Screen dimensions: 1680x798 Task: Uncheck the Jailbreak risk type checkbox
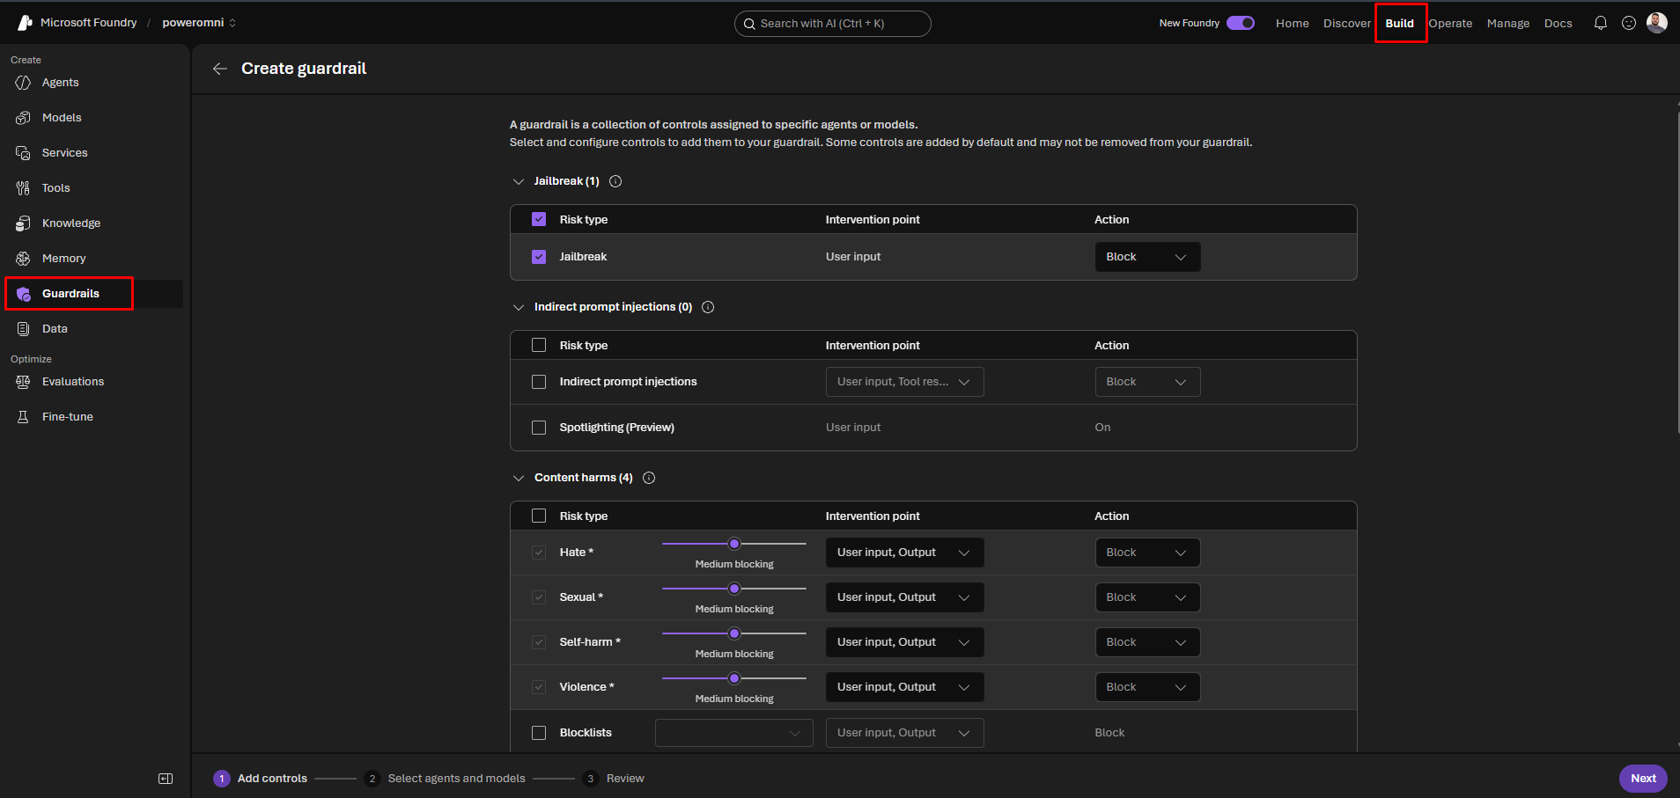tap(539, 257)
